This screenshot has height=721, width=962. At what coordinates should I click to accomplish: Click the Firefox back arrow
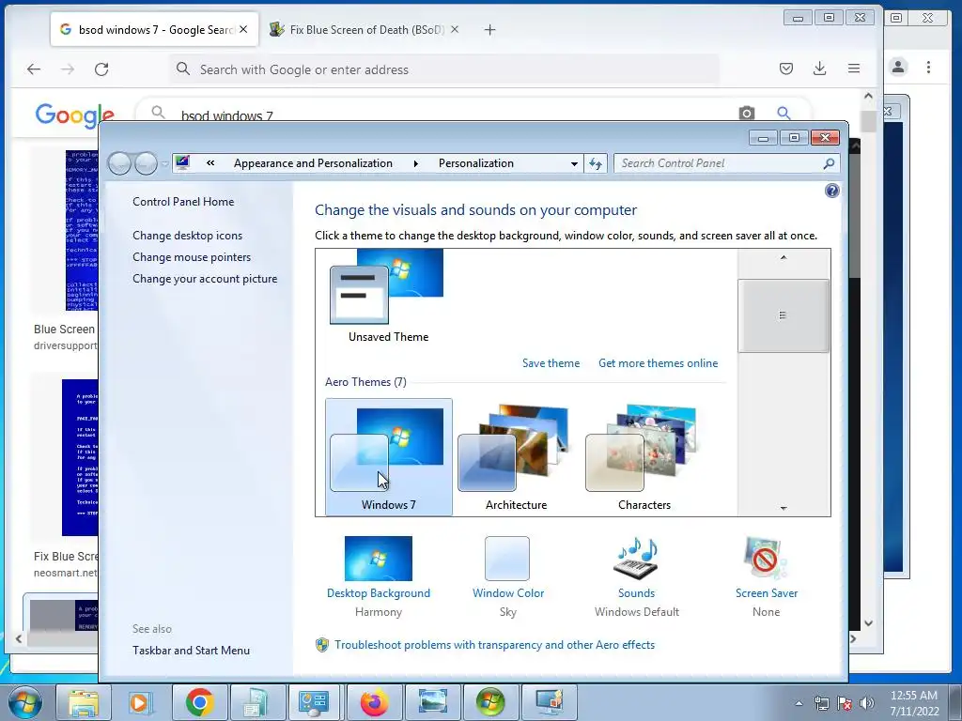click(x=34, y=69)
